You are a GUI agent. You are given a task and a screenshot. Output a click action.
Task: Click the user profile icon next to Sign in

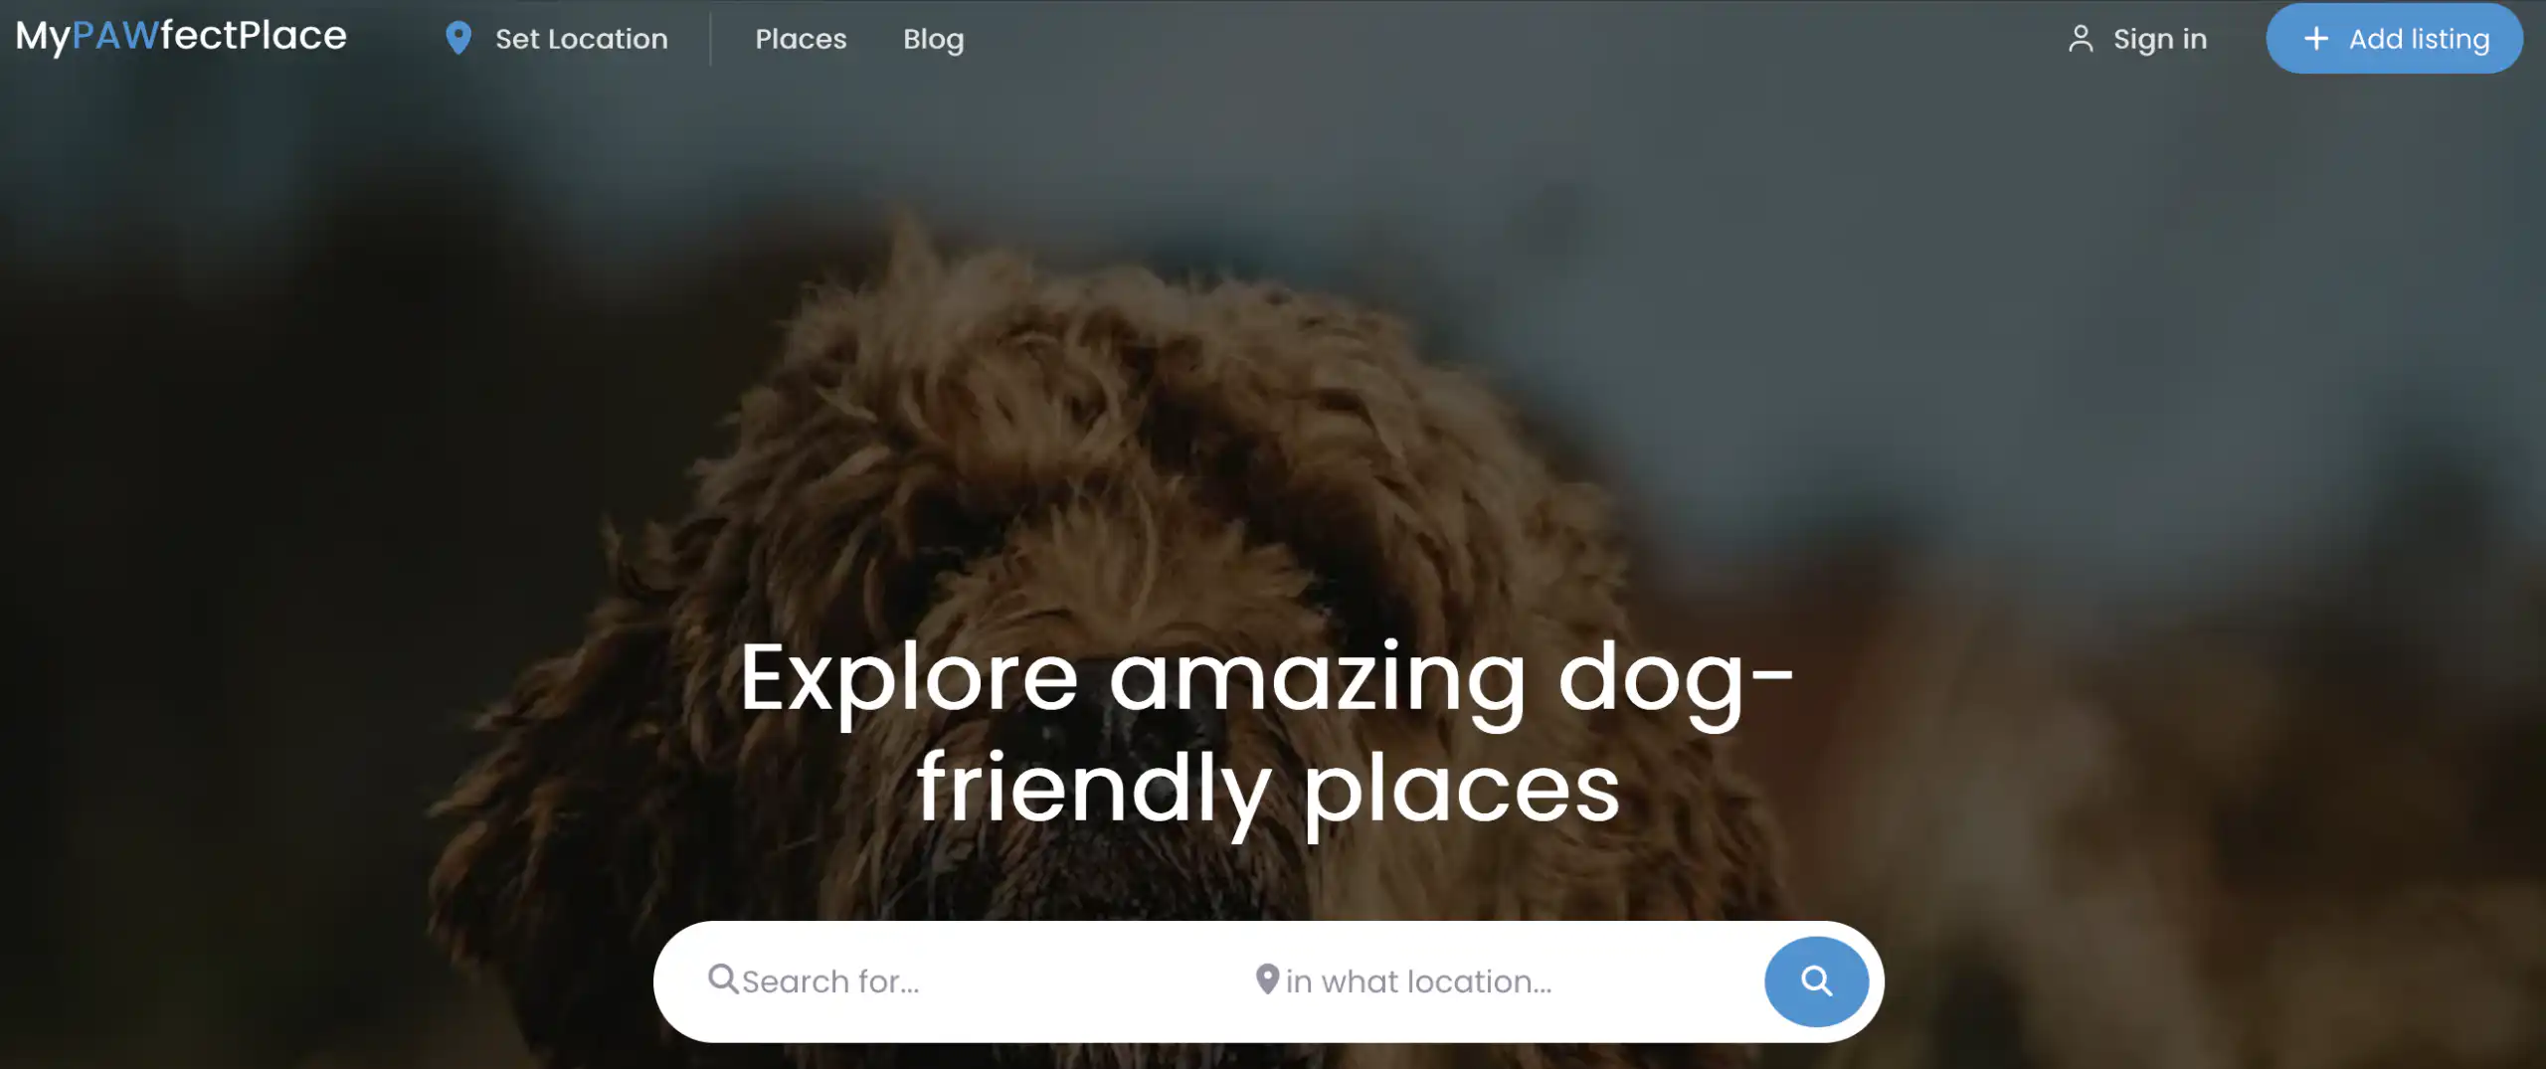point(2081,39)
